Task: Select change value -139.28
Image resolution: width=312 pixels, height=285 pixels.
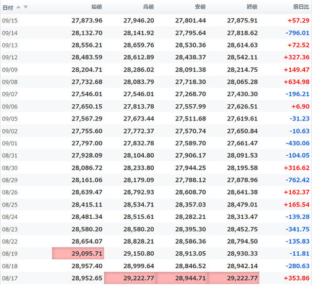Action: (298, 217)
